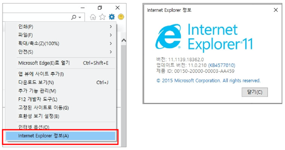
Task: Click the smiley feedback icon
Action: point(121,17)
